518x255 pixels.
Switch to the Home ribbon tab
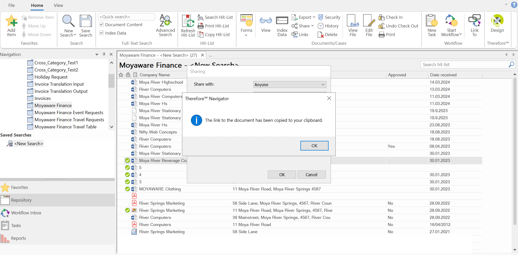tap(37, 5)
